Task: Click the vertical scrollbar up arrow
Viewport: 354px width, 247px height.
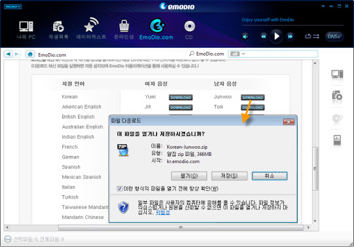Action: 315,64
